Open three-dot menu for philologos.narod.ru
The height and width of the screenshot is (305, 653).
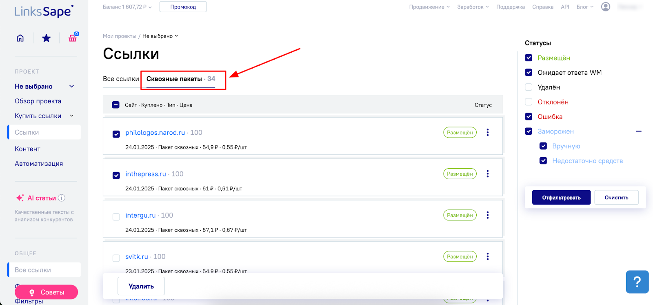coord(487,132)
